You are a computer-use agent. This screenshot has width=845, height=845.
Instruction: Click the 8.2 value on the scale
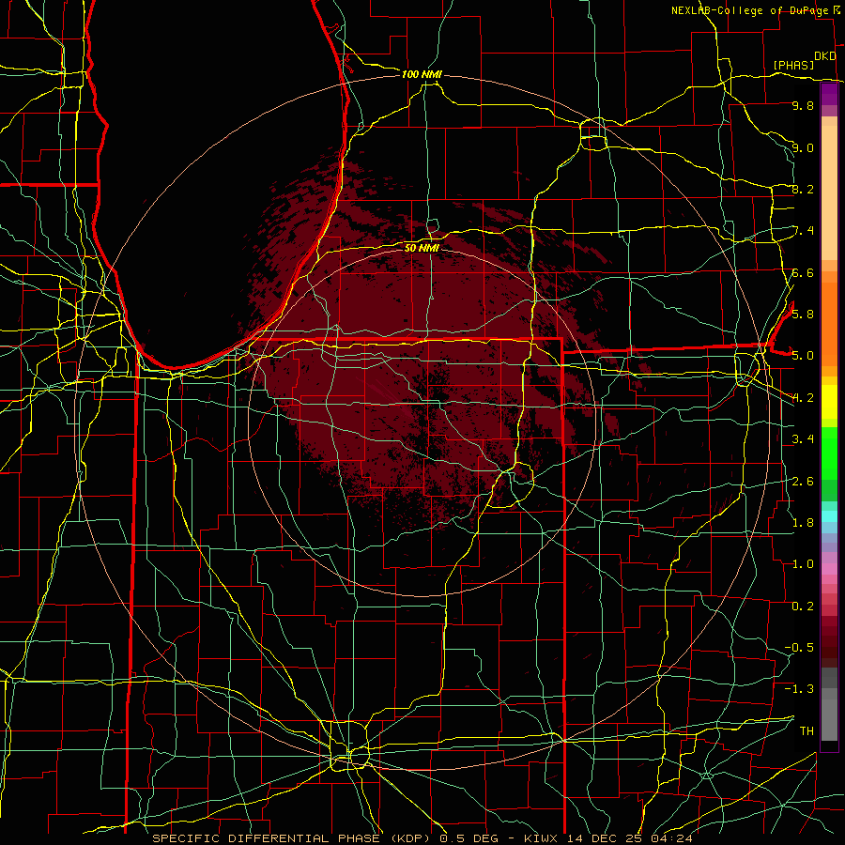pos(803,189)
